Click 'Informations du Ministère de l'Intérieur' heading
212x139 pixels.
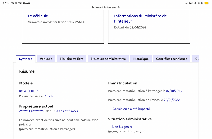pos(140,19)
